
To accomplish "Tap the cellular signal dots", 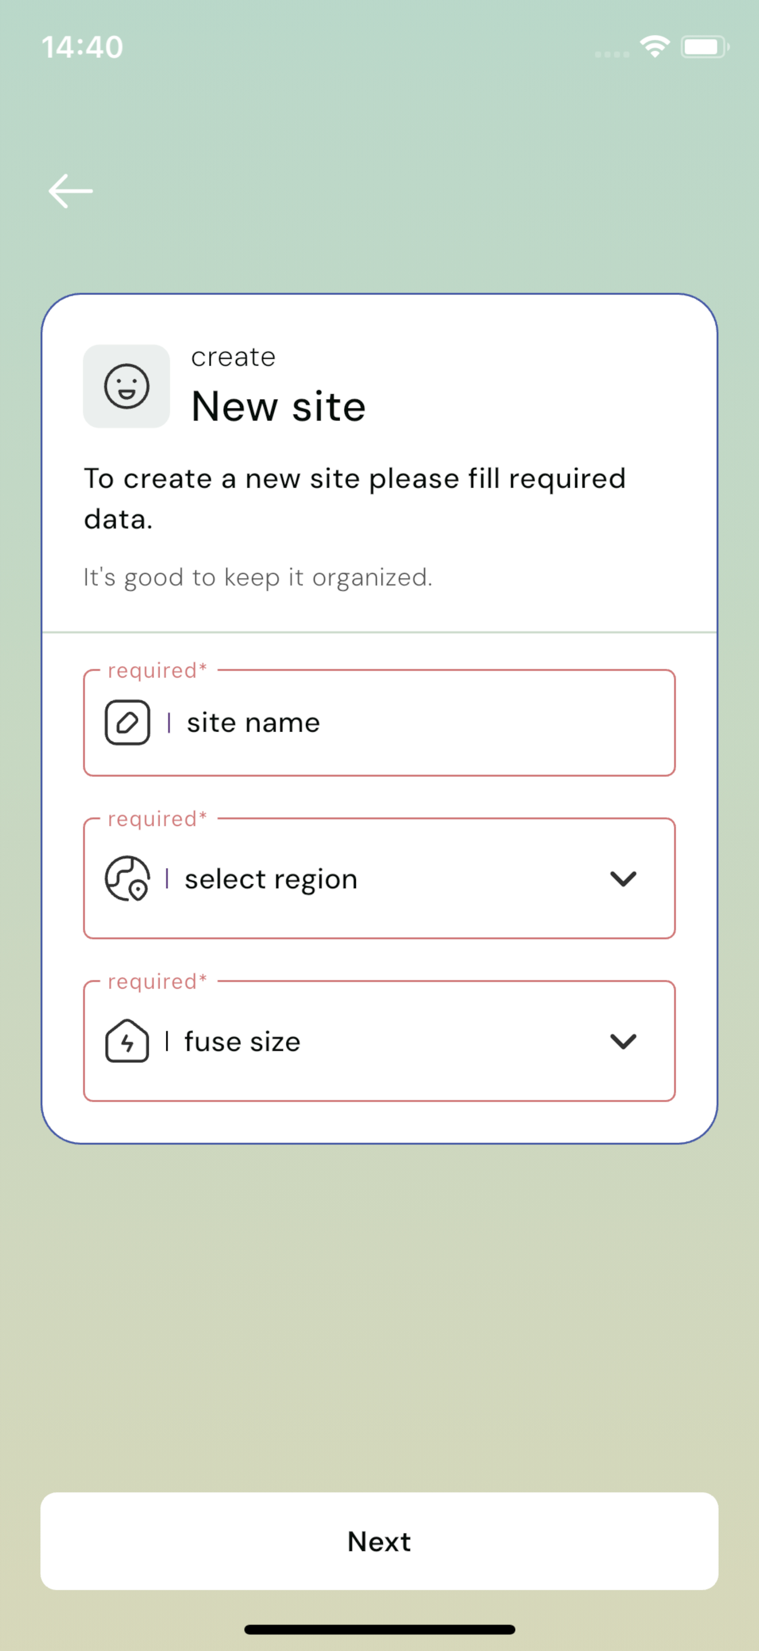I will tap(612, 55).
